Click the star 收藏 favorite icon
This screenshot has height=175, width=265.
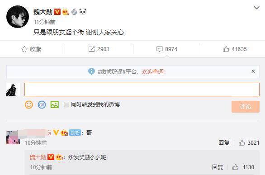(24, 49)
